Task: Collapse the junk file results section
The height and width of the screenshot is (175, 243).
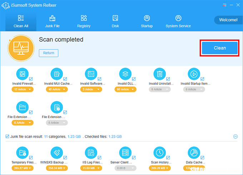Action: pyautogui.click(x=235, y=137)
